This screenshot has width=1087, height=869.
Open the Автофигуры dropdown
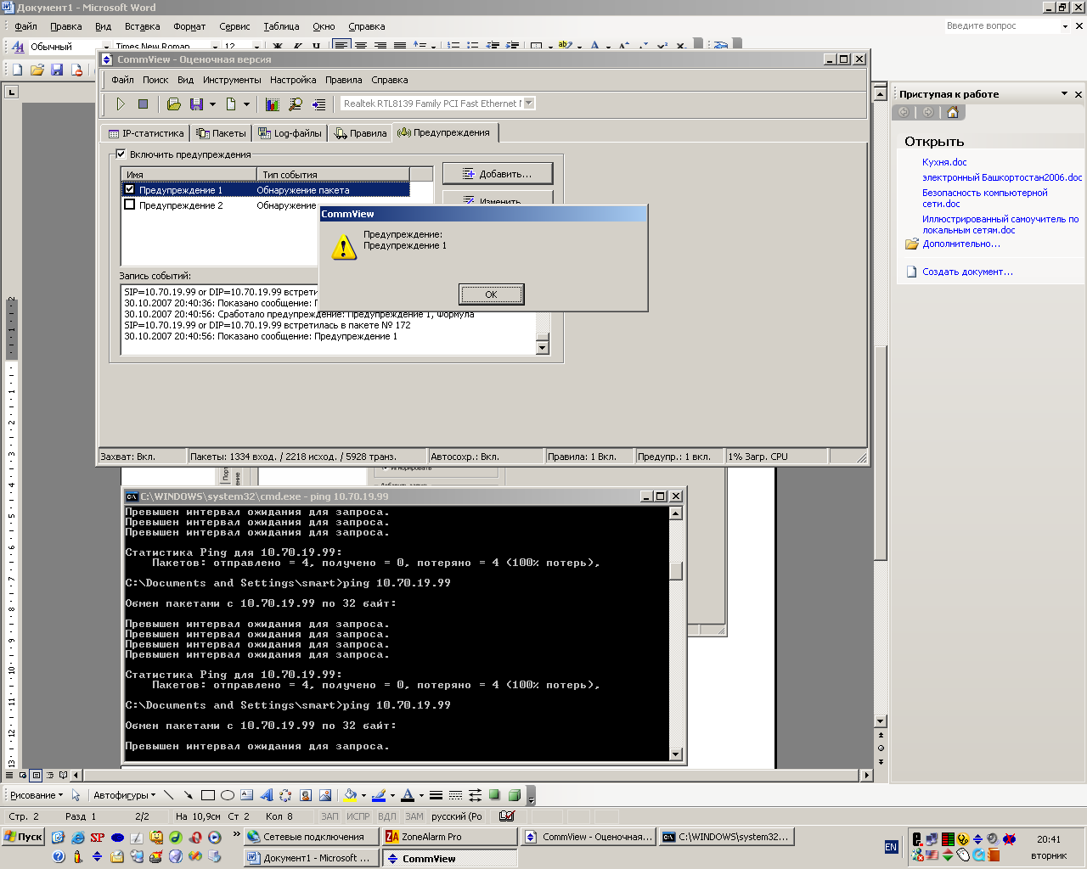[124, 795]
